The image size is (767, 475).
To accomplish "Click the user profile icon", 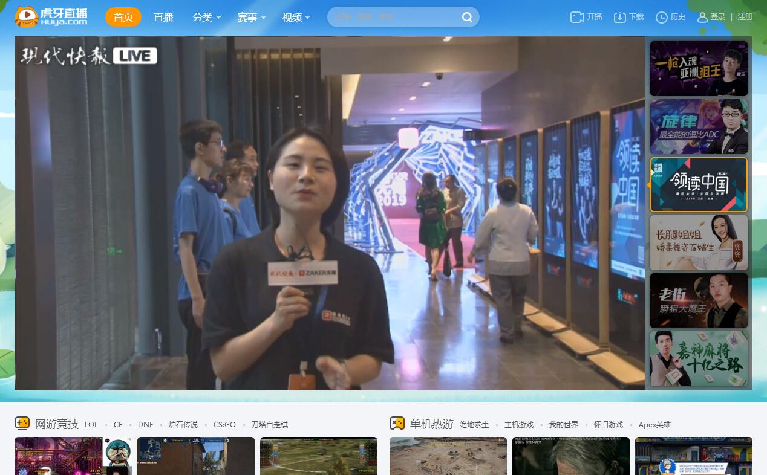I will (x=702, y=17).
